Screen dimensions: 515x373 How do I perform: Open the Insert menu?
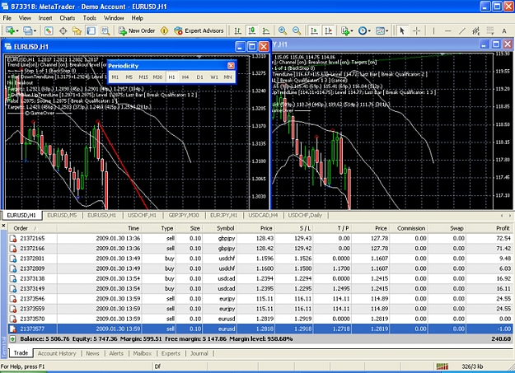tap(45, 18)
